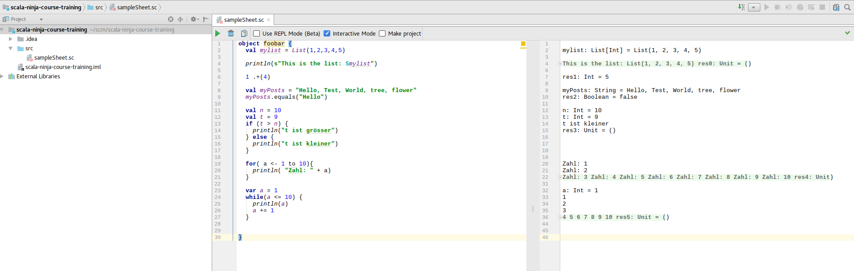Click output 'res1: Int = 5'
854x271 pixels.
point(585,77)
